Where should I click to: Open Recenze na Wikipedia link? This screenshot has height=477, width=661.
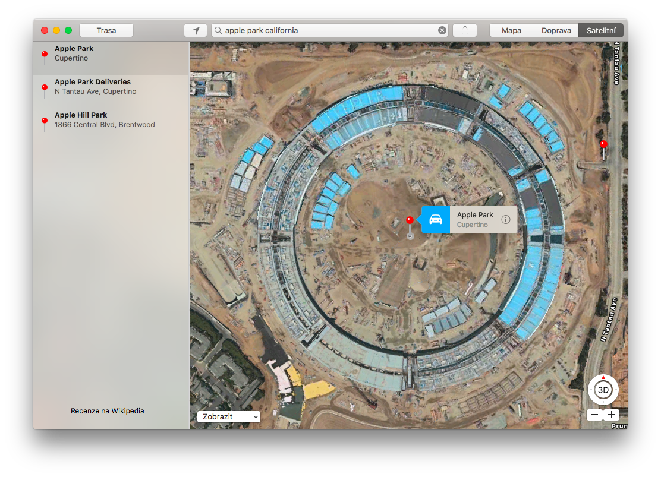coord(108,411)
